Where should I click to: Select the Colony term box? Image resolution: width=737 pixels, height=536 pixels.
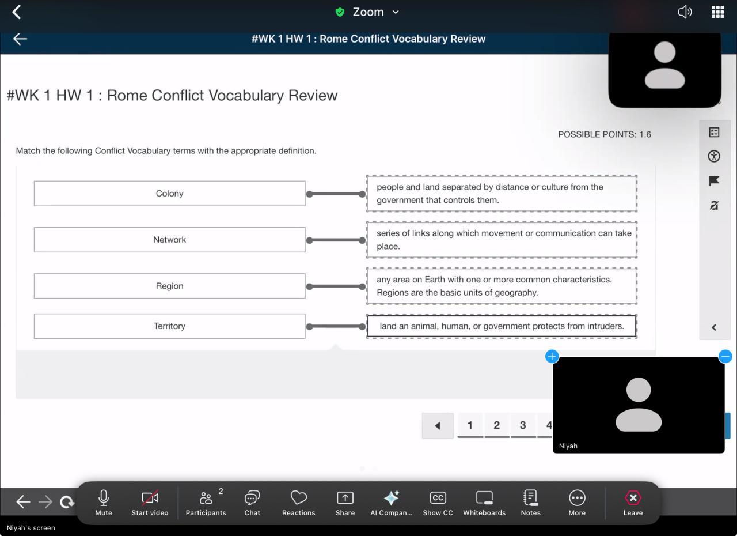coord(169,194)
